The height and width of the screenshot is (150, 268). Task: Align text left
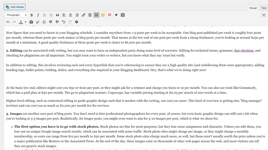[64, 15]
